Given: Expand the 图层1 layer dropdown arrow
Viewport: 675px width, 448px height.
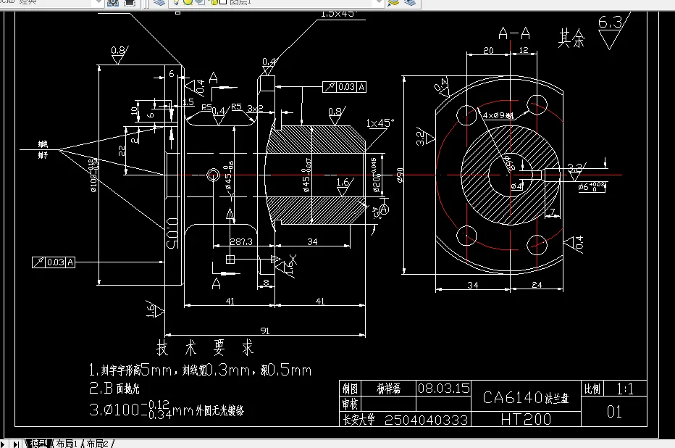Looking at the screenshot, I should [x=379, y=3].
